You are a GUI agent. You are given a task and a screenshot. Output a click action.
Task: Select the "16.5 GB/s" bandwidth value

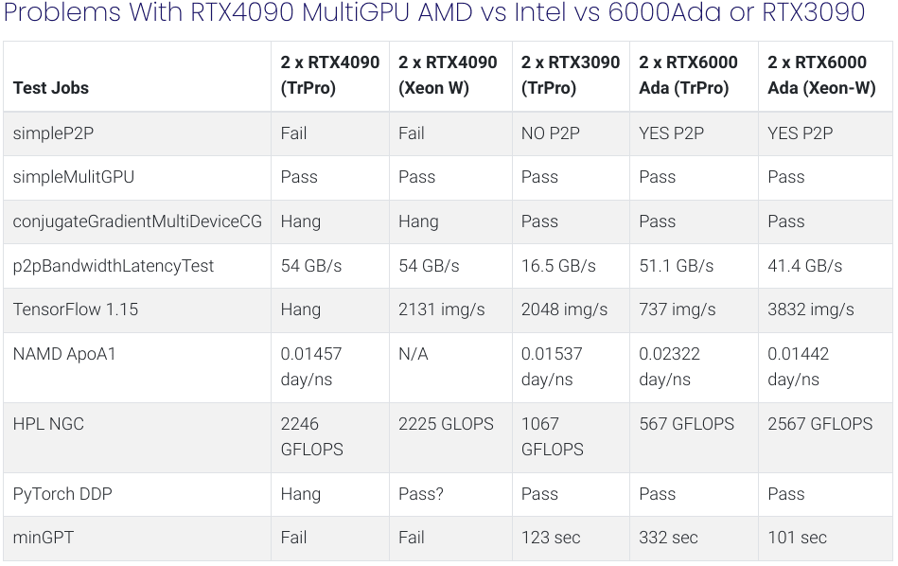(558, 266)
